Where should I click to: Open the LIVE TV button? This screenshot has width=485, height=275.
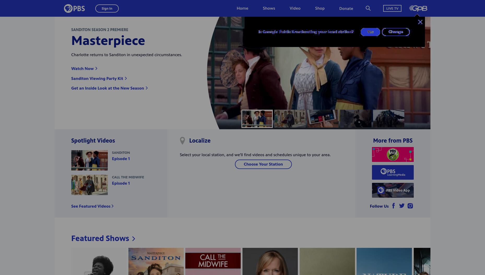[392, 8]
